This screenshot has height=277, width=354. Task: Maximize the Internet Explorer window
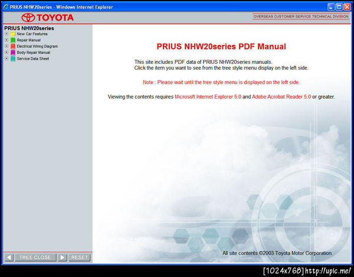tap(339, 7)
